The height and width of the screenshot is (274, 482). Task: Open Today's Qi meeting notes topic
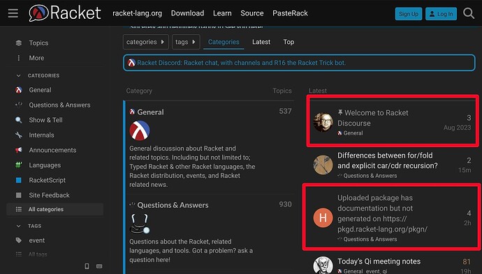379,261
